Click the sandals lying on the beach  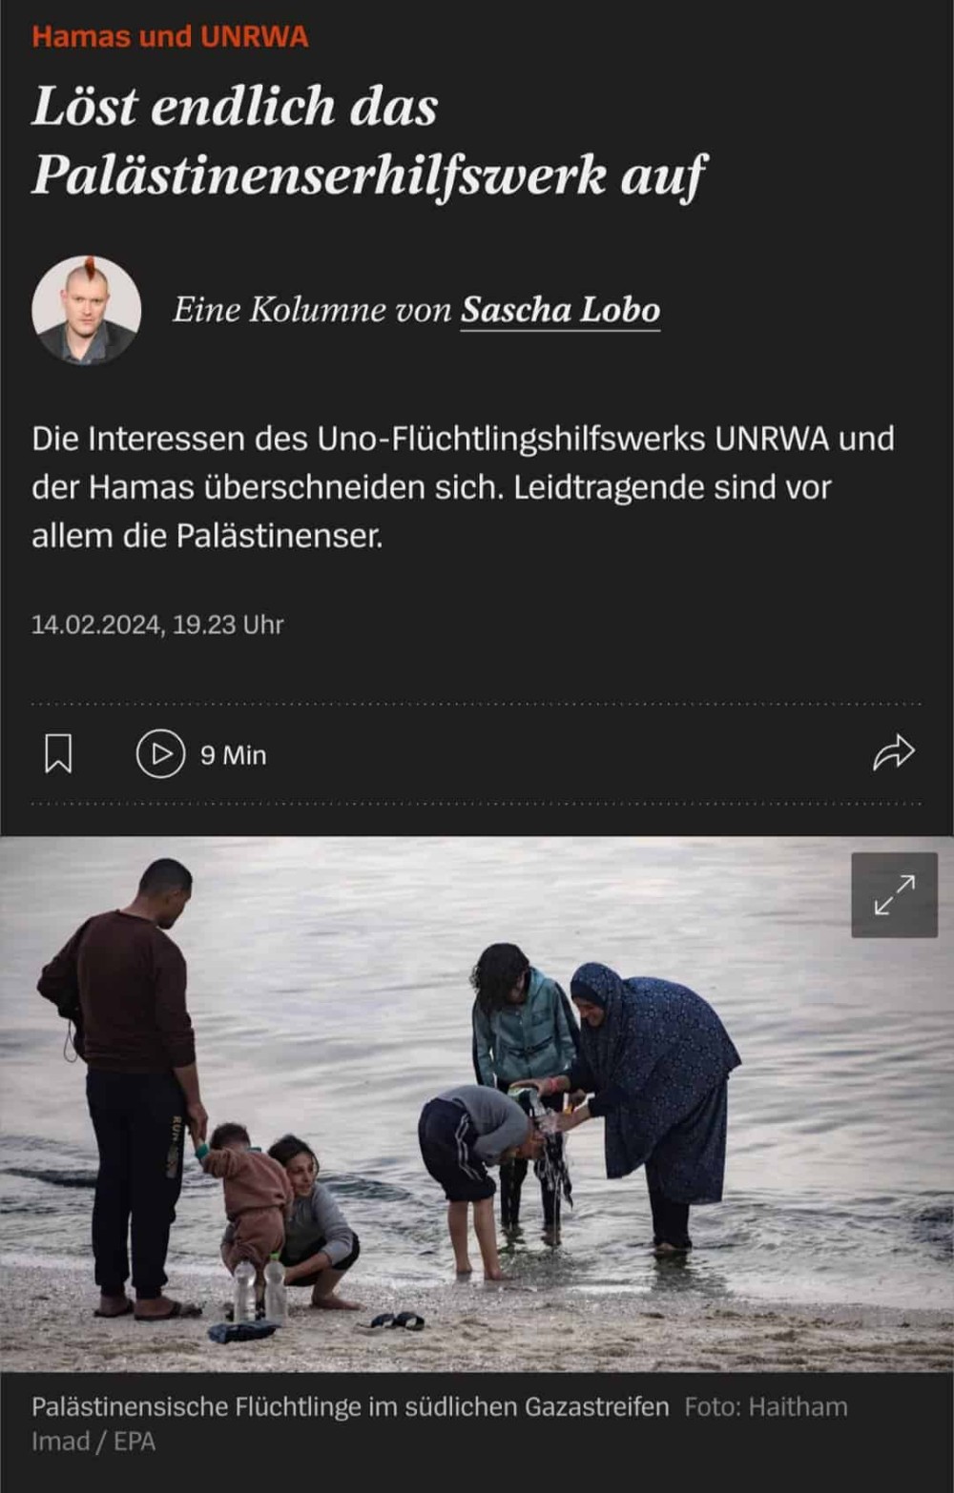pyautogui.click(x=396, y=1320)
